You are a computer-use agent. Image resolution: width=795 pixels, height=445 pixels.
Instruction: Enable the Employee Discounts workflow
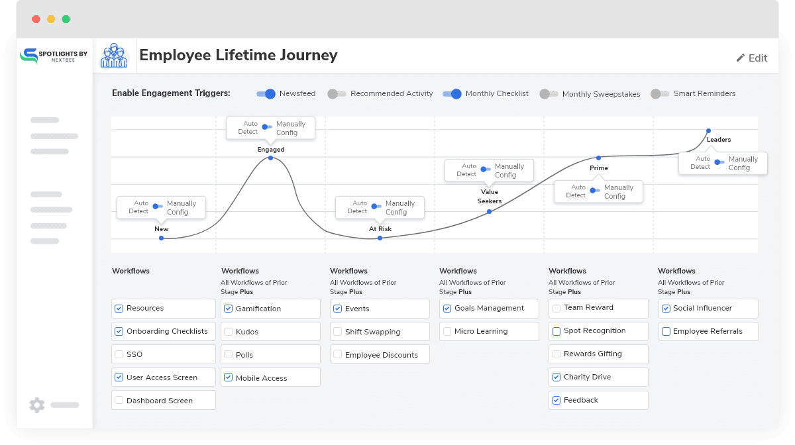337,354
